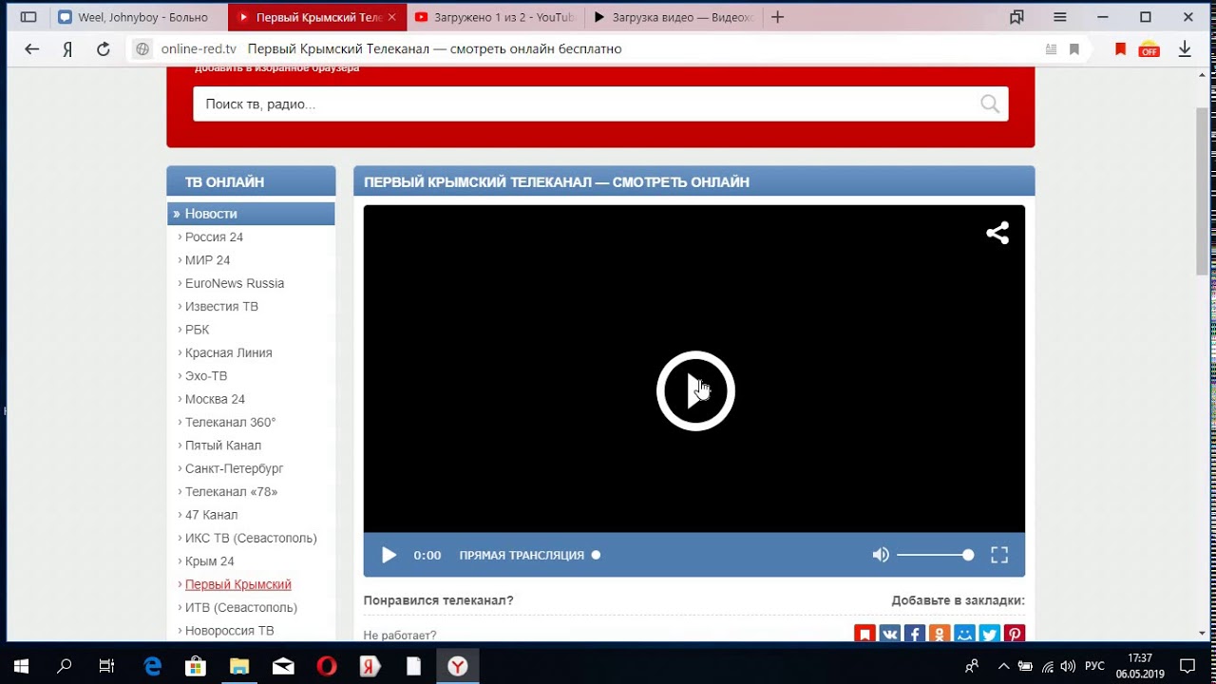The image size is (1216, 684).
Task: Open the 'Эхо-ТВ' channel link
Action: 206,375
